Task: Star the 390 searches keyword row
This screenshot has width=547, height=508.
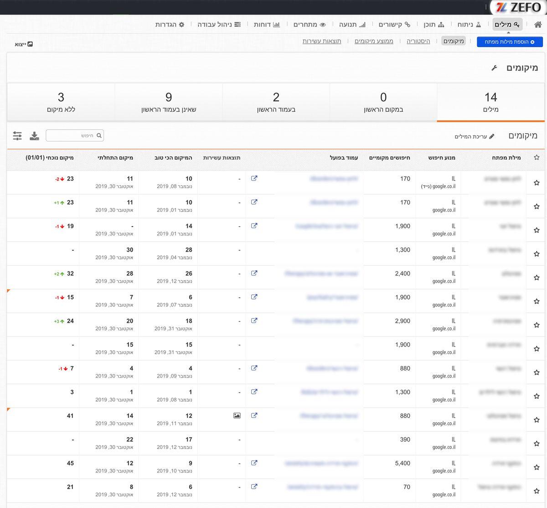Action: (x=537, y=444)
